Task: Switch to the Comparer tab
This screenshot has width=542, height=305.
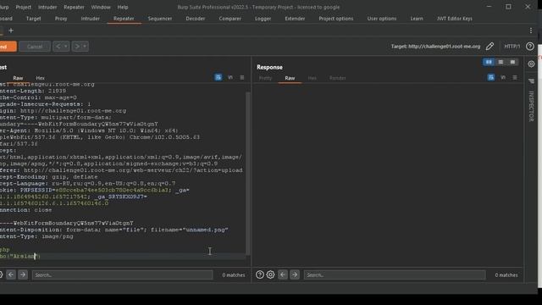Action: click(230, 19)
